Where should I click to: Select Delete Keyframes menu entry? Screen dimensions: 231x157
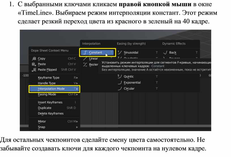tap(51, 113)
